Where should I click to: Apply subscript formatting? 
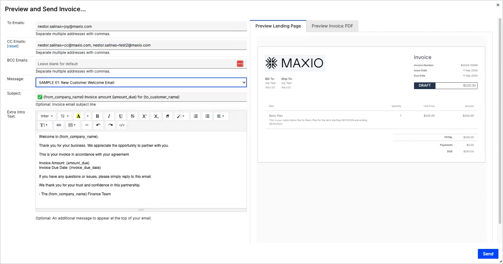[x=156, y=116]
